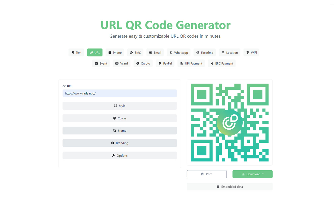This screenshot has width=334, height=203.
Task: Select the WiFi QR code type icon
Action: click(248, 53)
